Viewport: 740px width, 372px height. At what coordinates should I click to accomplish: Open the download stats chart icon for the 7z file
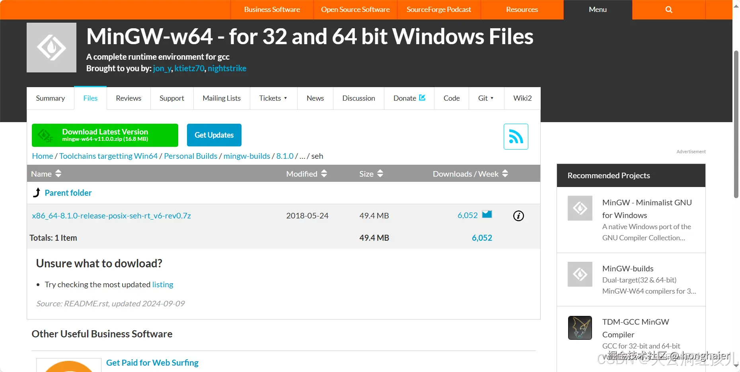tap(487, 214)
